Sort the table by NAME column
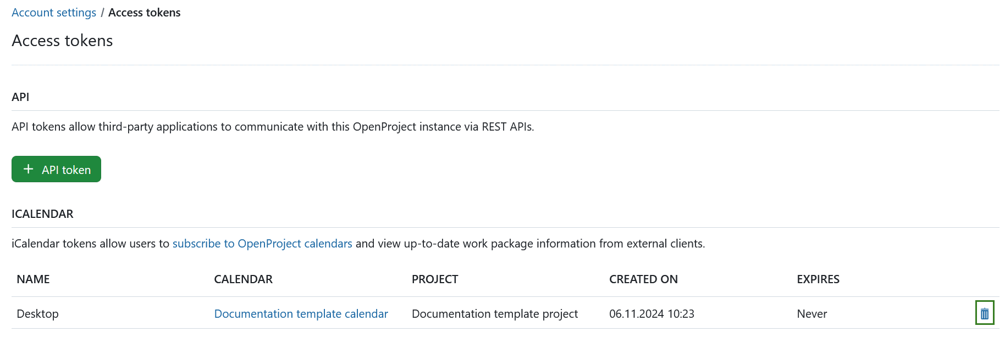The width and height of the screenshot is (1005, 343). 32,279
